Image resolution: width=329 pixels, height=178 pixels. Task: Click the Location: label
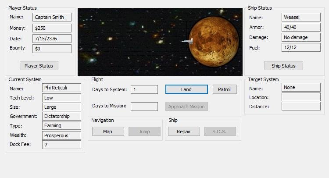click(259, 97)
